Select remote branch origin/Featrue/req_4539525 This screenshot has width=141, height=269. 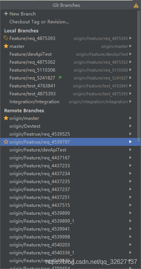tap(40, 134)
